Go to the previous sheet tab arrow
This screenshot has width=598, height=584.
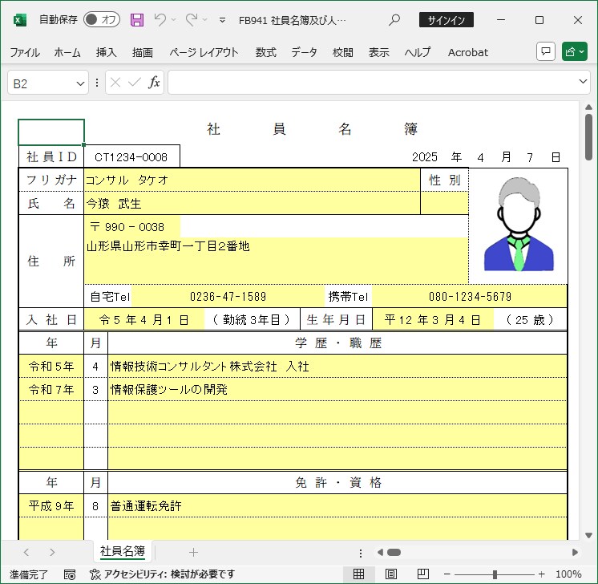pos(26,553)
